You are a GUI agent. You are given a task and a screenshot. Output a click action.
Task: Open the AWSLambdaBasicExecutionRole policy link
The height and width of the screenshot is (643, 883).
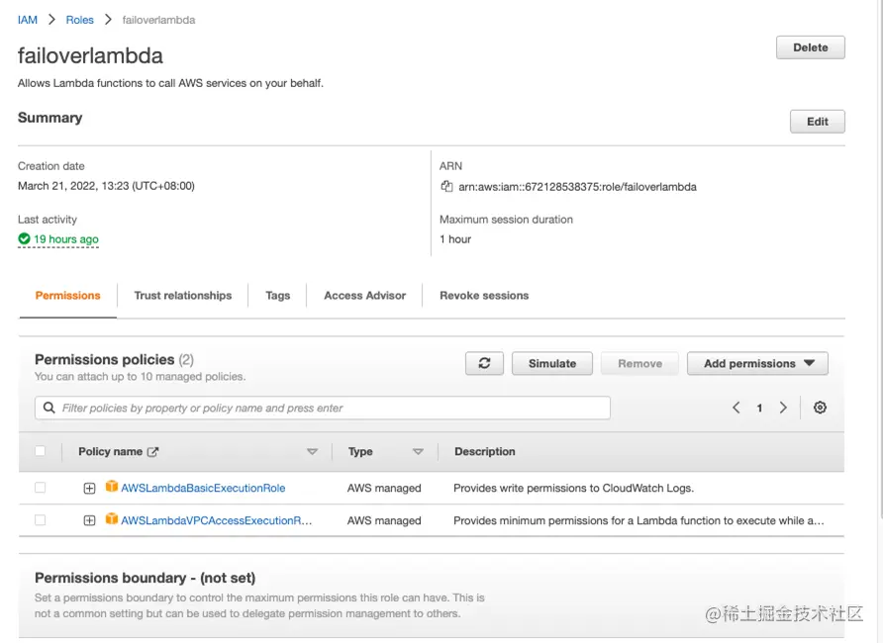203,488
